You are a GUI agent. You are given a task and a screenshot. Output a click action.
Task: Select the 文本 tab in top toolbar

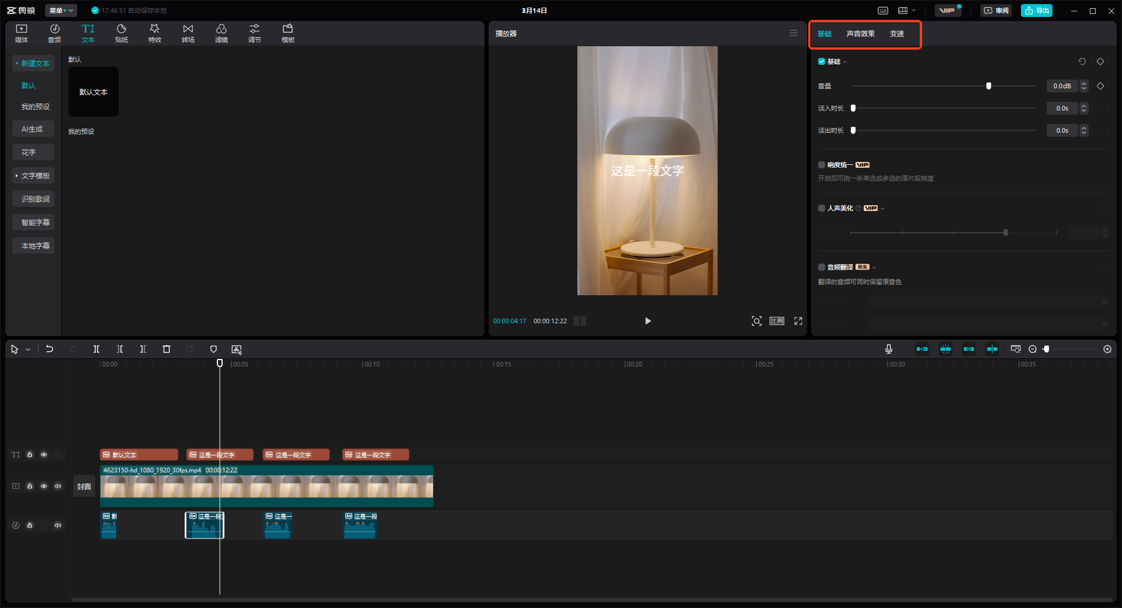pos(88,33)
